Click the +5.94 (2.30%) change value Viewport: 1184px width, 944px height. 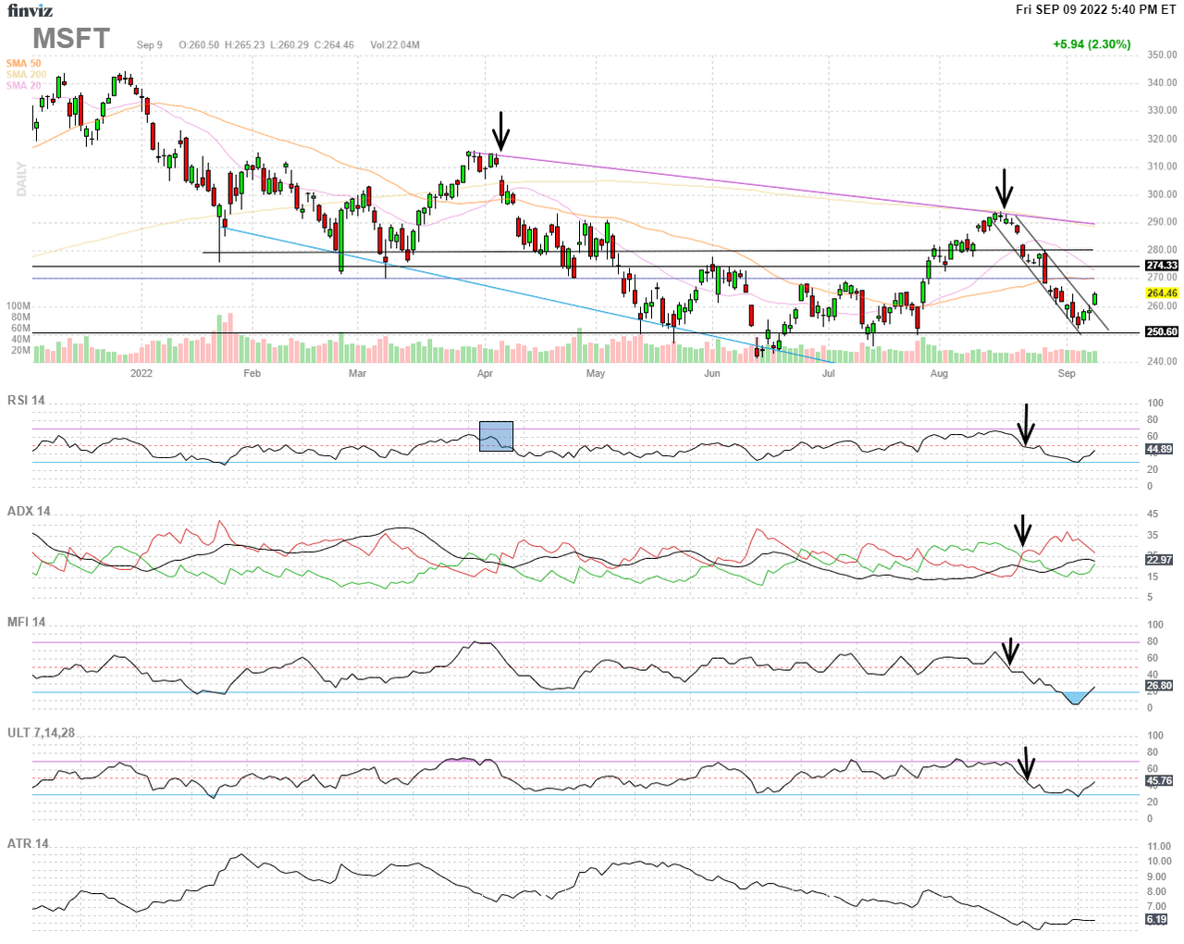click(x=1091, y=43)
